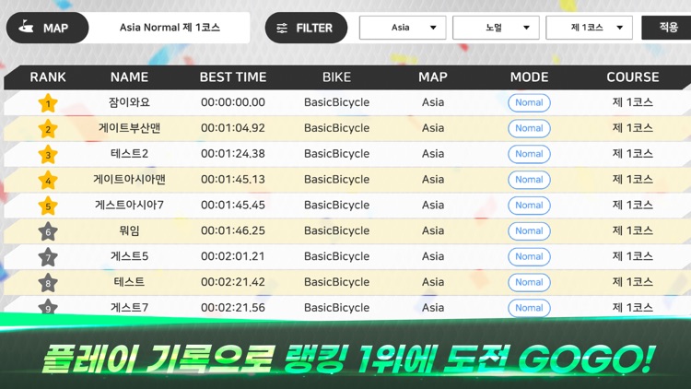Click the Nomal badge for 잠이와요
Viewport: 691px width, 389px height.
tap(529, 102)
